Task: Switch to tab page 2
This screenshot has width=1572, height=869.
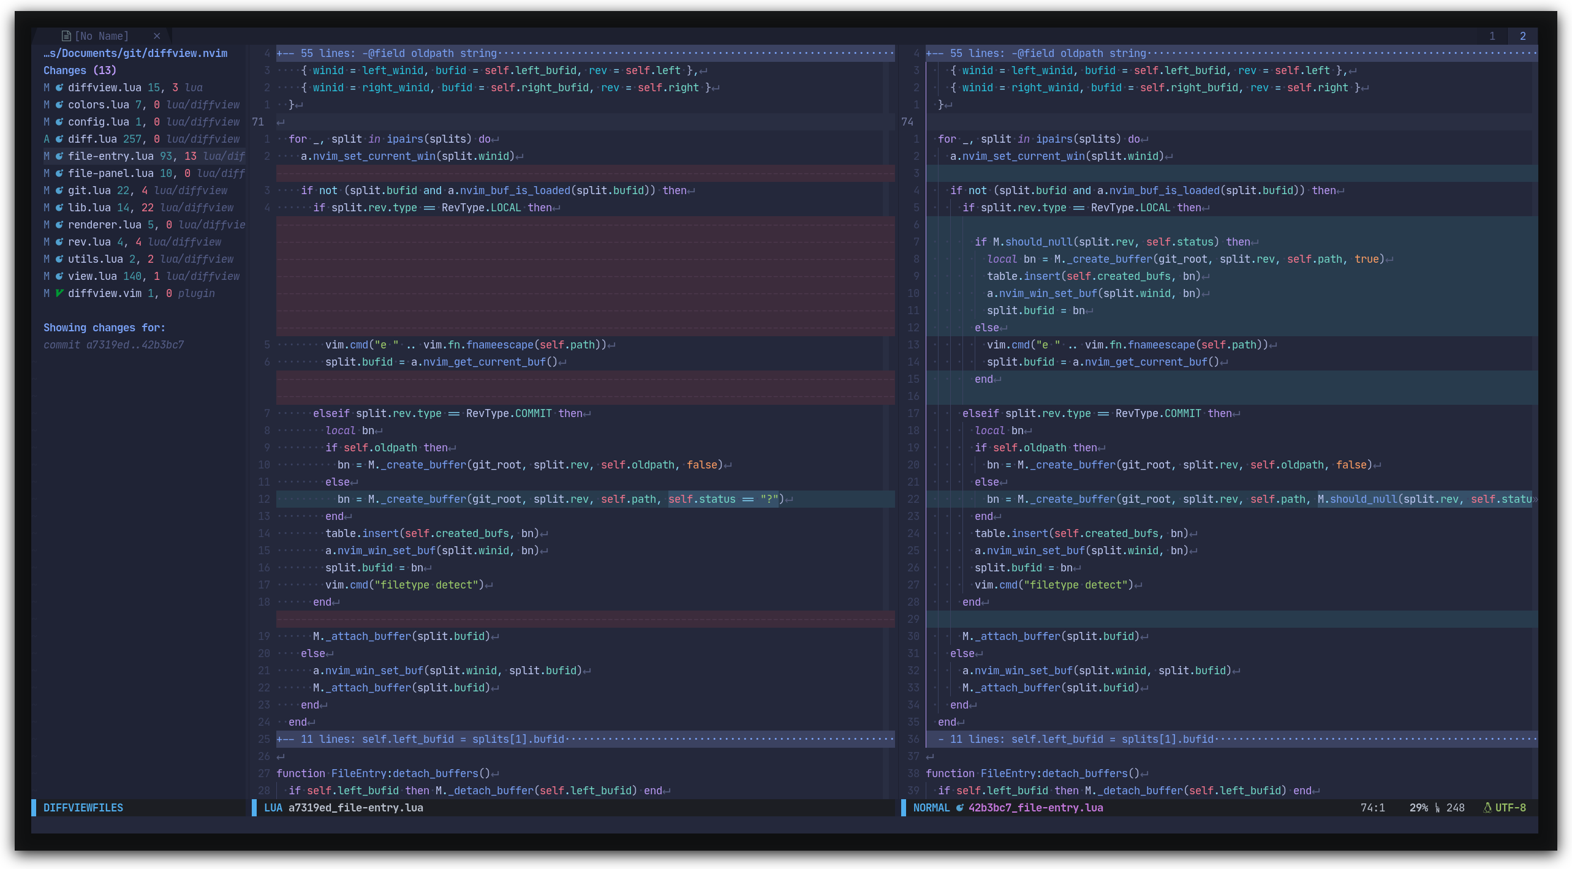Action: click(1523, 36)
